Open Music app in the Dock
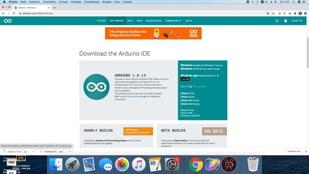The height and width of the screenshot is (174, 309). click(x=139, y=164)
